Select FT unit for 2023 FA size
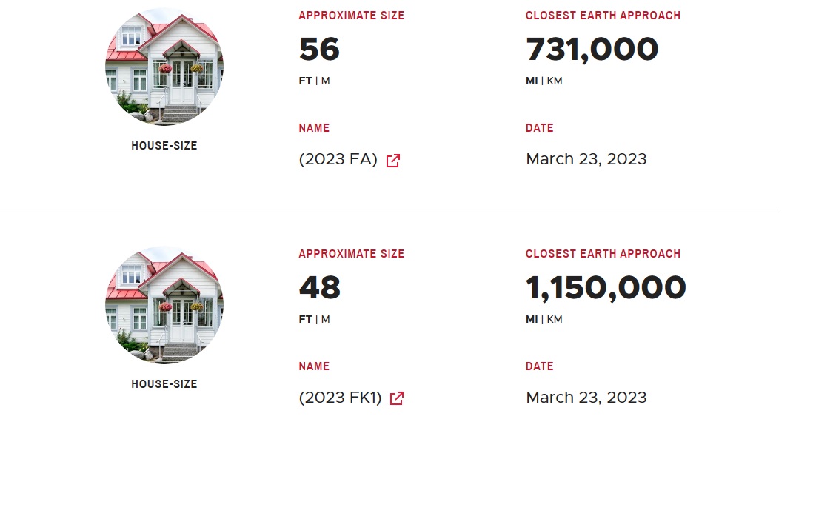 click(x=305, y=81)
